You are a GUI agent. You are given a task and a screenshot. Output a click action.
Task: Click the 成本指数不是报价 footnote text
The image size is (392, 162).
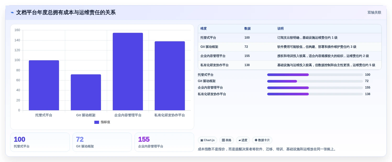(x=267, y=149)
